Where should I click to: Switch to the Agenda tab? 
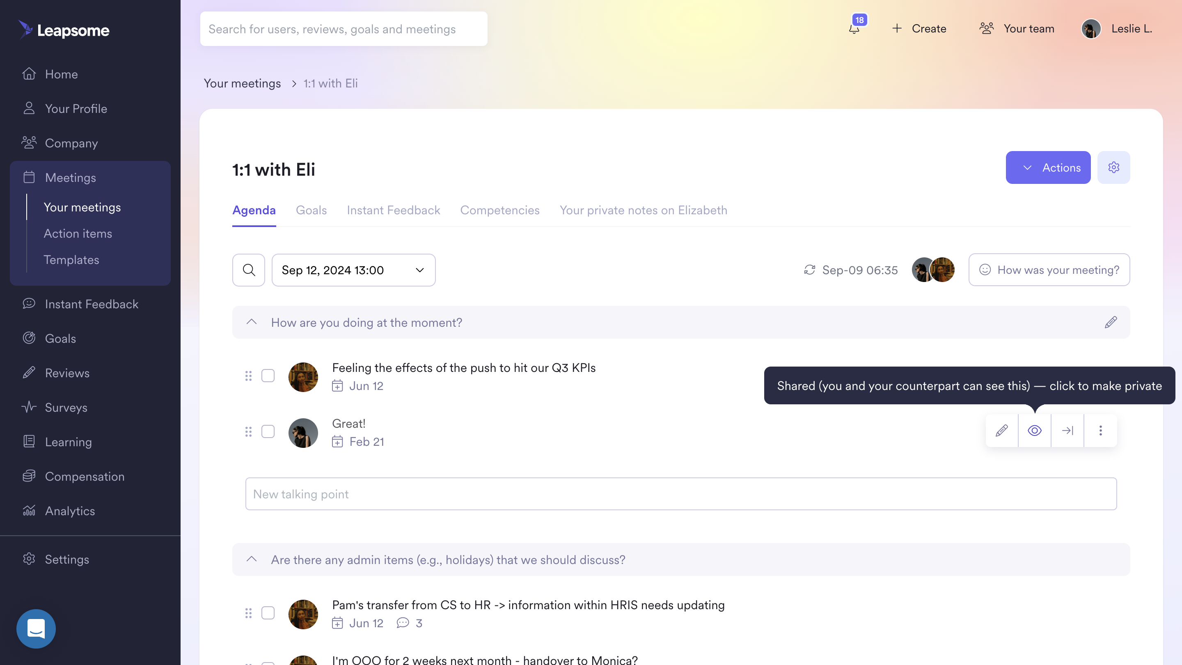point(254,210)
